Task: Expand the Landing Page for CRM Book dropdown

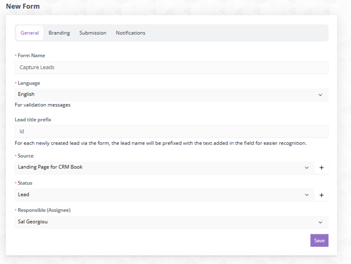Action: (x=164, y=167)
